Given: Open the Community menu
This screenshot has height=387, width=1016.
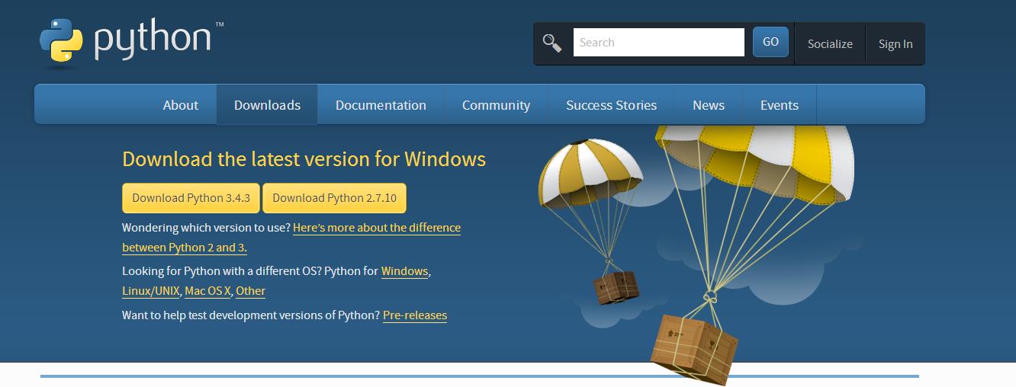Looking at the screenshot, I should click(496, 105).
